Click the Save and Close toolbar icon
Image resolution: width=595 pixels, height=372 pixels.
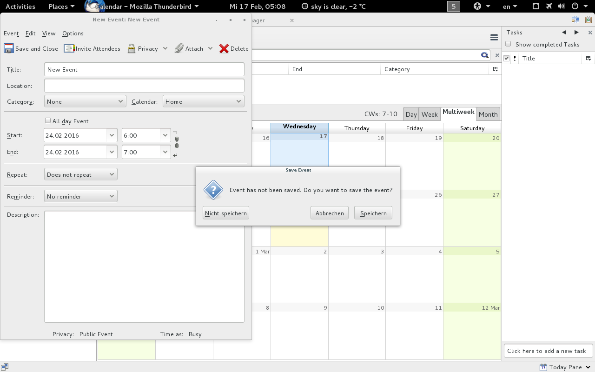[9, 49]
